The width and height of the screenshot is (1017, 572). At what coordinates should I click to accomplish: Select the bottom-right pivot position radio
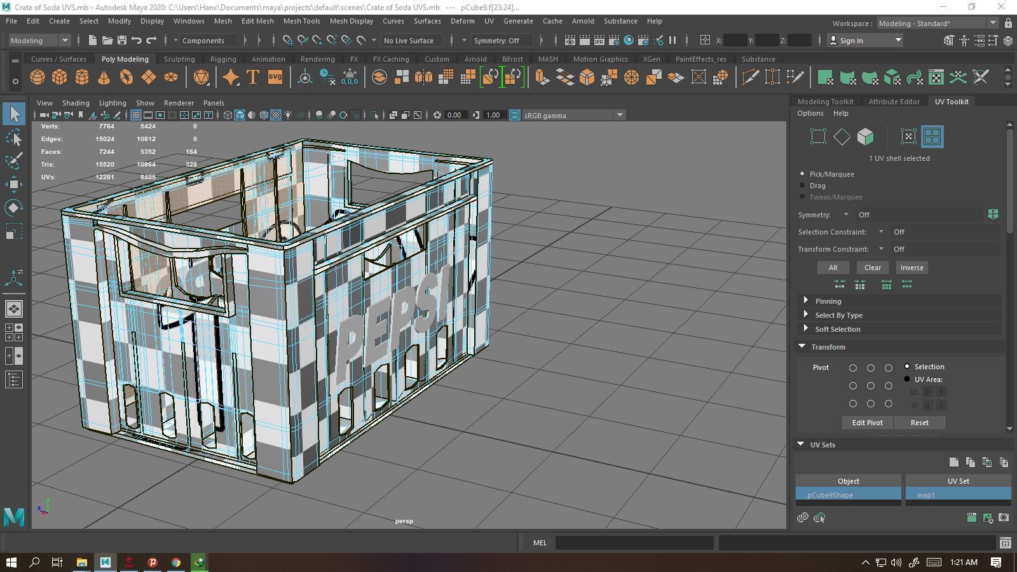[x=889, y=404]
